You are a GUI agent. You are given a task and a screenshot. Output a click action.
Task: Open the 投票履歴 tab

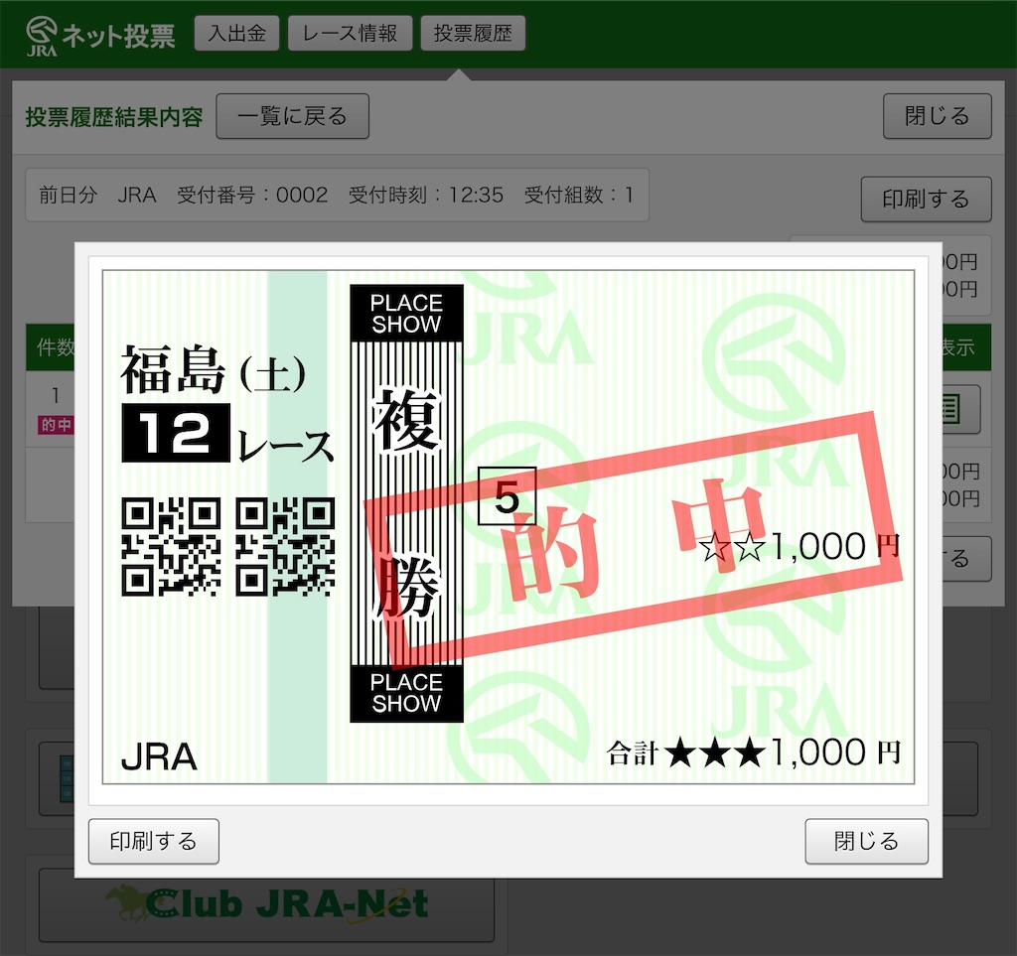(x=473, y=33)
